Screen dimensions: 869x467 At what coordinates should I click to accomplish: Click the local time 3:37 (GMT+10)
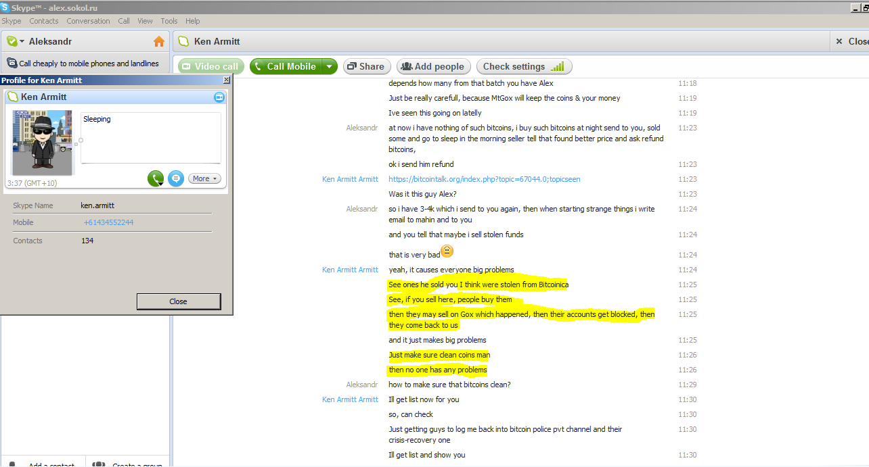click(x=32, y=183)
